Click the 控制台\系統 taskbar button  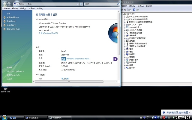[36, 118]
